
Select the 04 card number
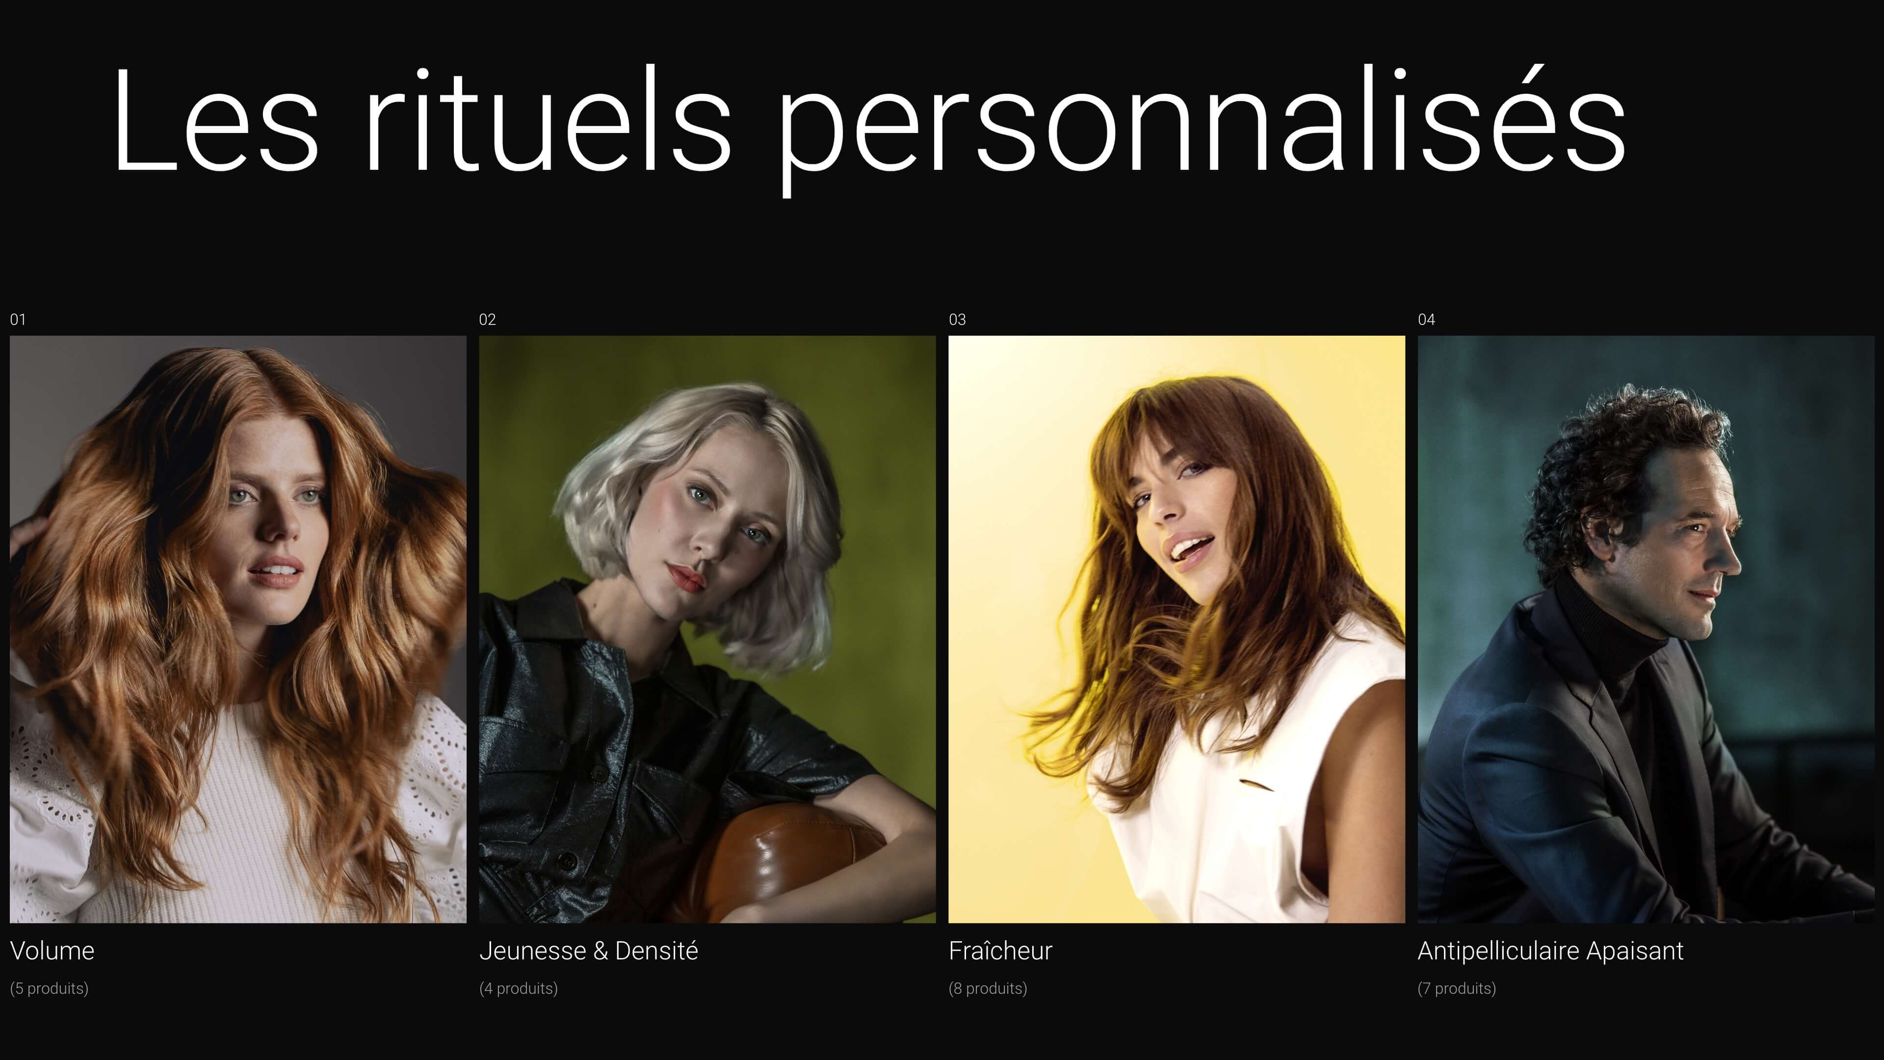(x=1426, y=319)
